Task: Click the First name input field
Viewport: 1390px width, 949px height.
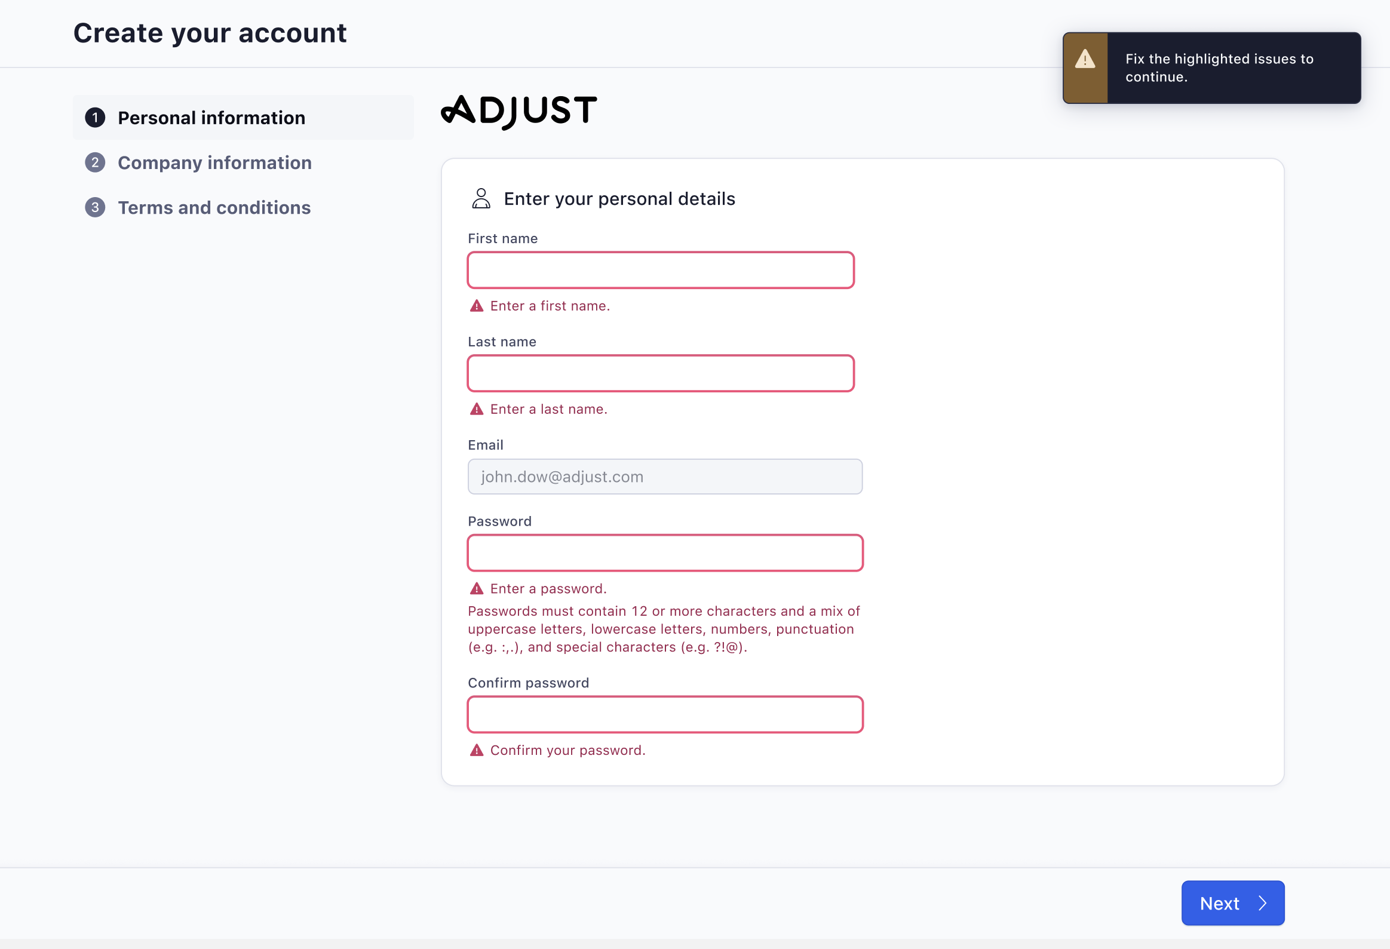Action: (659, 270)
